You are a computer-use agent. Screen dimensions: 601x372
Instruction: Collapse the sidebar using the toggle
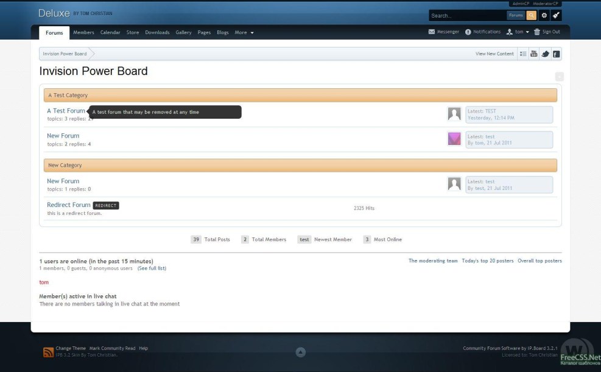559,77
